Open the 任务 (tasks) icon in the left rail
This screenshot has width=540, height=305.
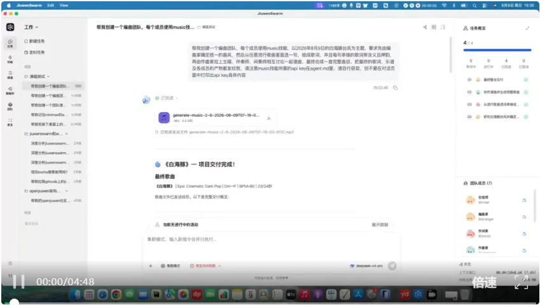pos(10,43)
